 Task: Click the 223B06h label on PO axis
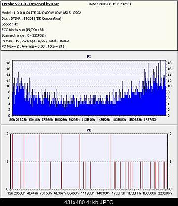(165, 193)
